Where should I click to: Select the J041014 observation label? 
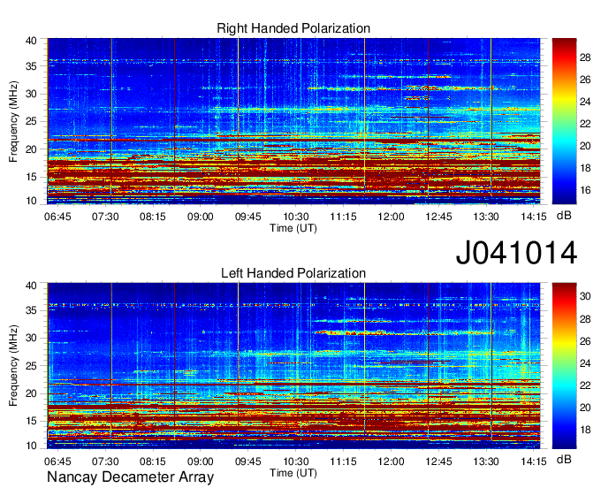516,253
